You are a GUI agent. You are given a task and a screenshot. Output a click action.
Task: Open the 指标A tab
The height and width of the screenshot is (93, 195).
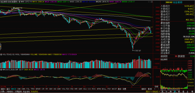[3, 89]
